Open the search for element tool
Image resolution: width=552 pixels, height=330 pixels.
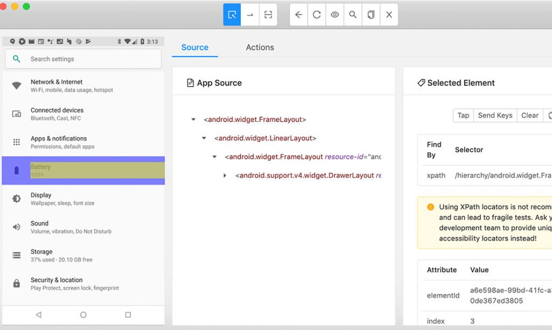(x=353, y=15)
